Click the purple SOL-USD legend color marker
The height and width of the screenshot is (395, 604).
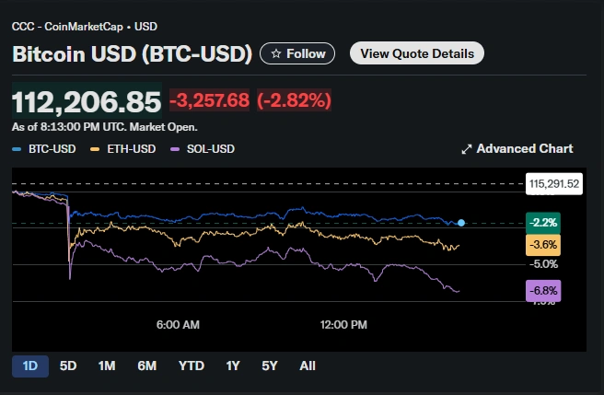coord(175,149)
